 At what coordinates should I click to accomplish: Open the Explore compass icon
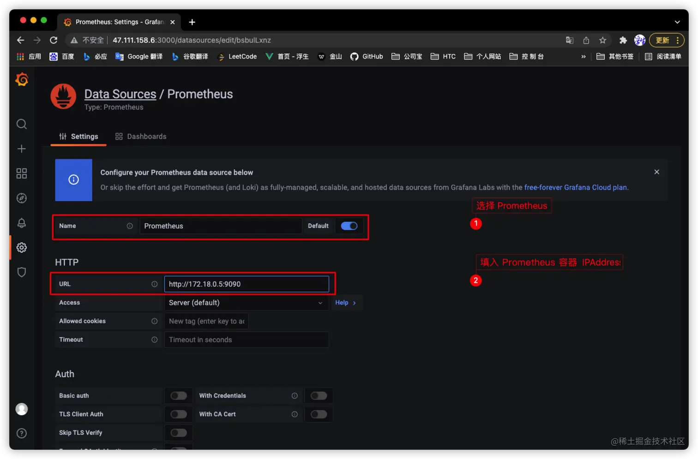coord(22,198)
